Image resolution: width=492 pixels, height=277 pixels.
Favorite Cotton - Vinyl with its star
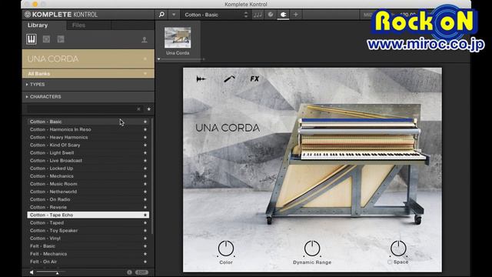(145, 239)
